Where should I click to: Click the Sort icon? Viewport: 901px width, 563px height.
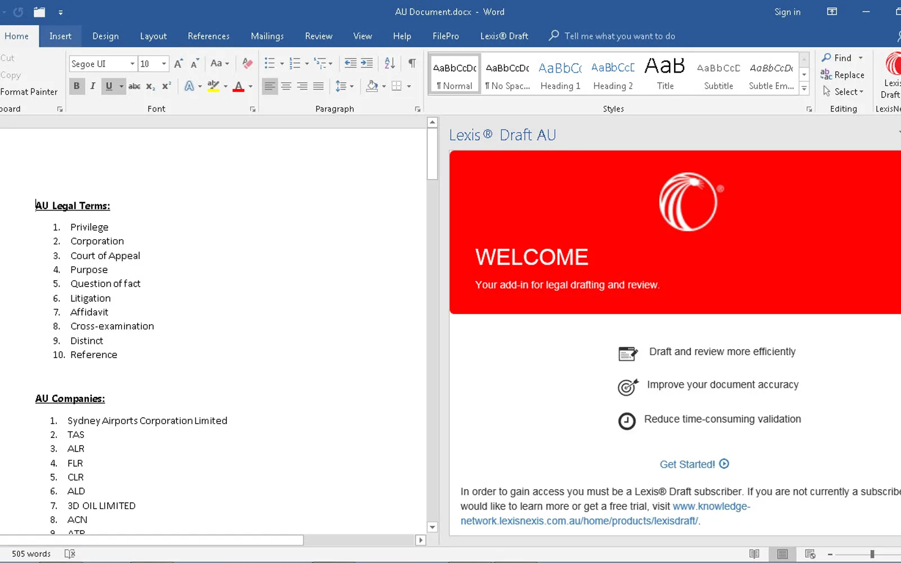[x=390, y=64]
